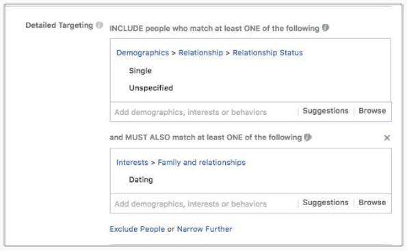Click the Interests breadcrumb link
This screenshot has height=251, width=407.
pyautogui.click(x=132, y=163)
